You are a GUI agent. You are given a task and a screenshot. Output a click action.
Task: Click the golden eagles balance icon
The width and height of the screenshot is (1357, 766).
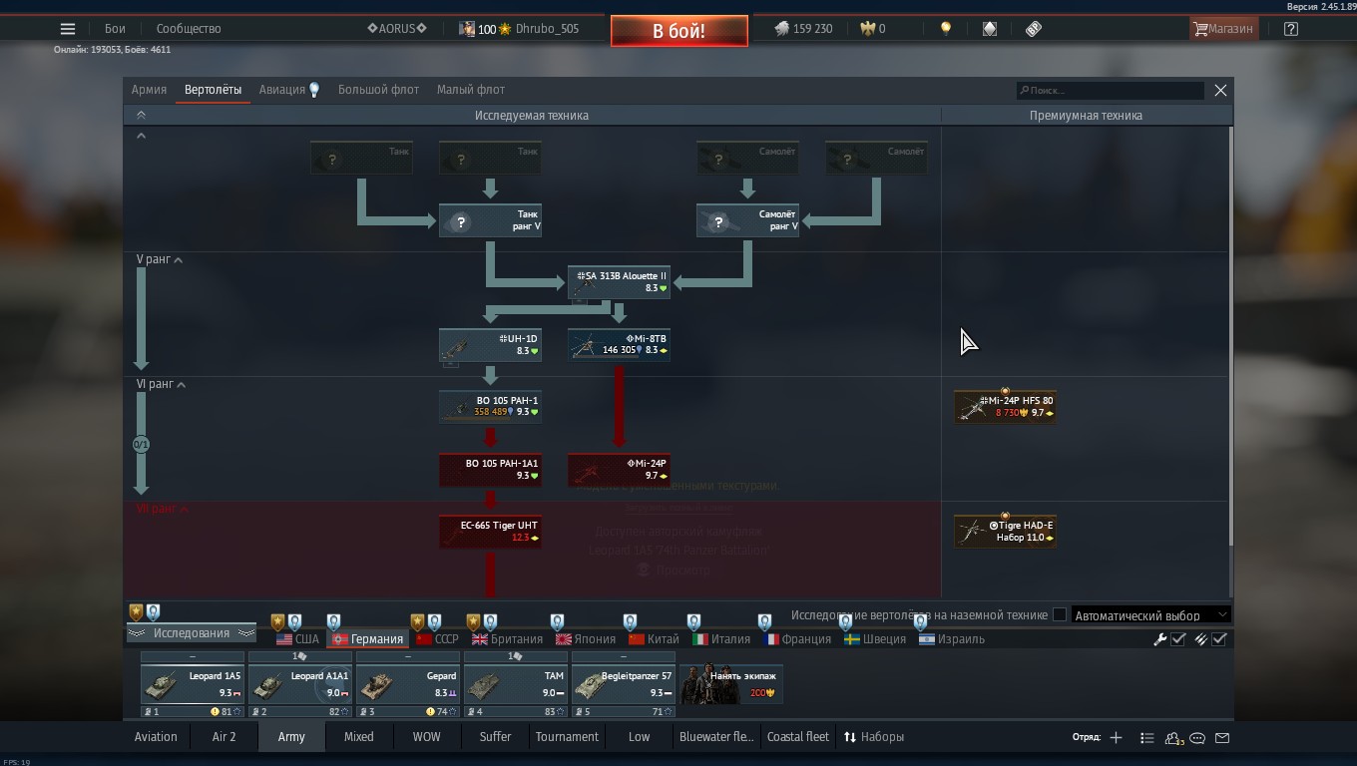pos(867,29)
